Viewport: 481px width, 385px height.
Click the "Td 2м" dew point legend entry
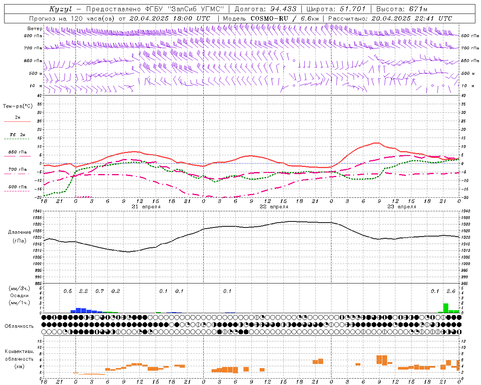[x=18, y=135]
